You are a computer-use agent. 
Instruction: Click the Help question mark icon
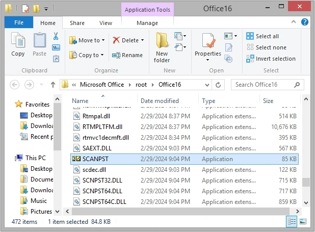(x=305, y=22)
